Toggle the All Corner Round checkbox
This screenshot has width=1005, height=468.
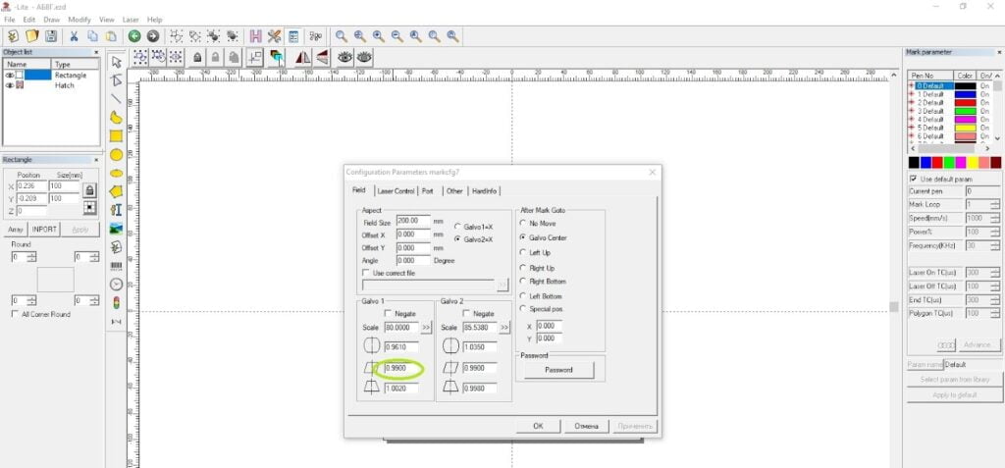pos(16,314)
